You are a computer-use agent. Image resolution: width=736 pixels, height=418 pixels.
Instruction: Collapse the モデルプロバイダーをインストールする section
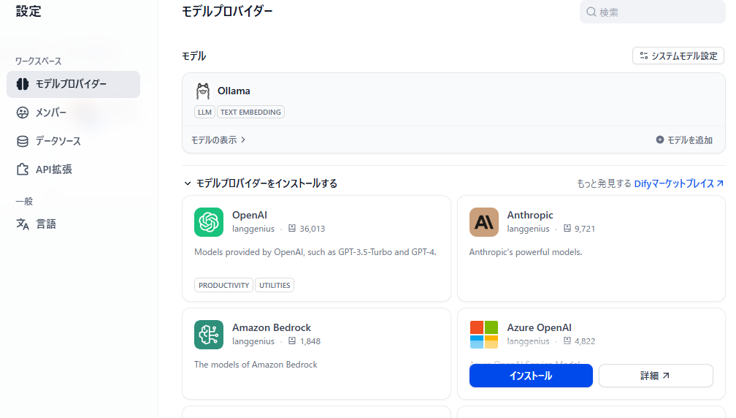(261, 183)
